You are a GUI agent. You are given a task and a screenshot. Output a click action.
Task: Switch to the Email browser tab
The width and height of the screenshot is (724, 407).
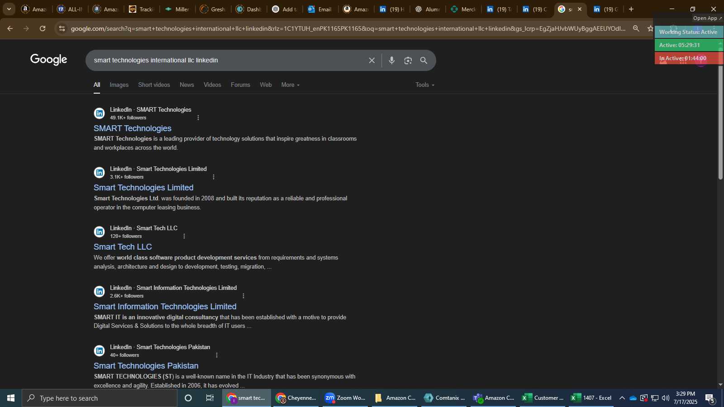320,9
